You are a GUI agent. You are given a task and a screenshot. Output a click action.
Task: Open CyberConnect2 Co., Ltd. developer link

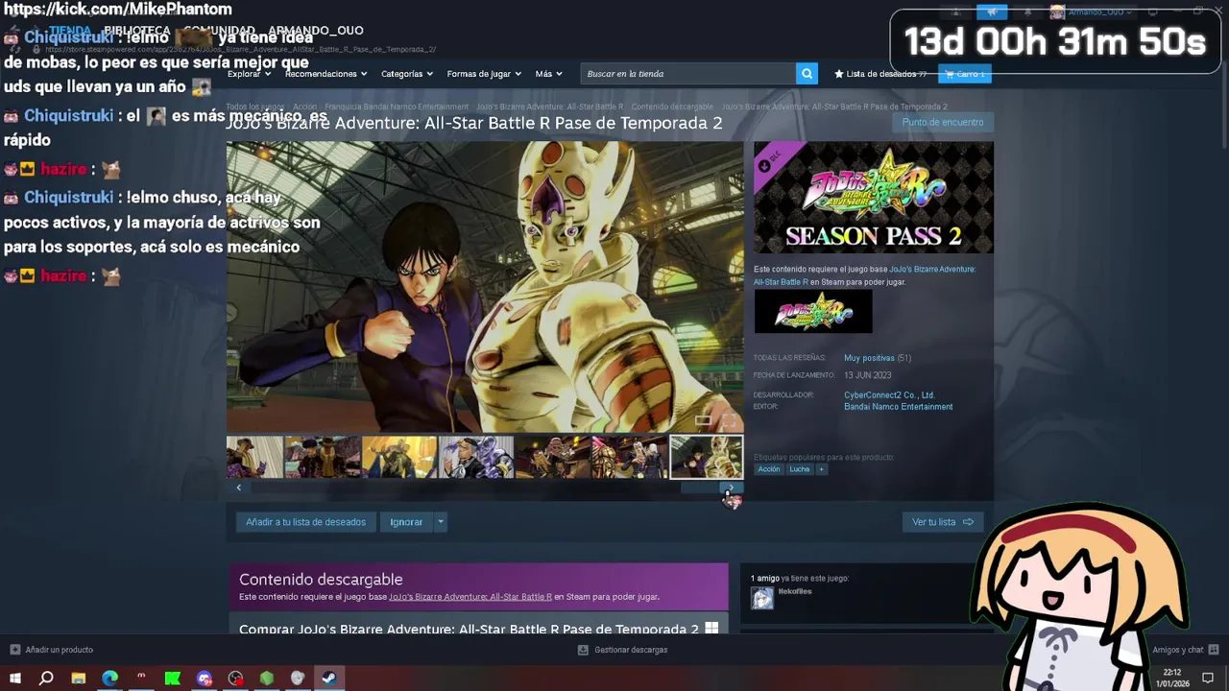(x=889, y=395)
